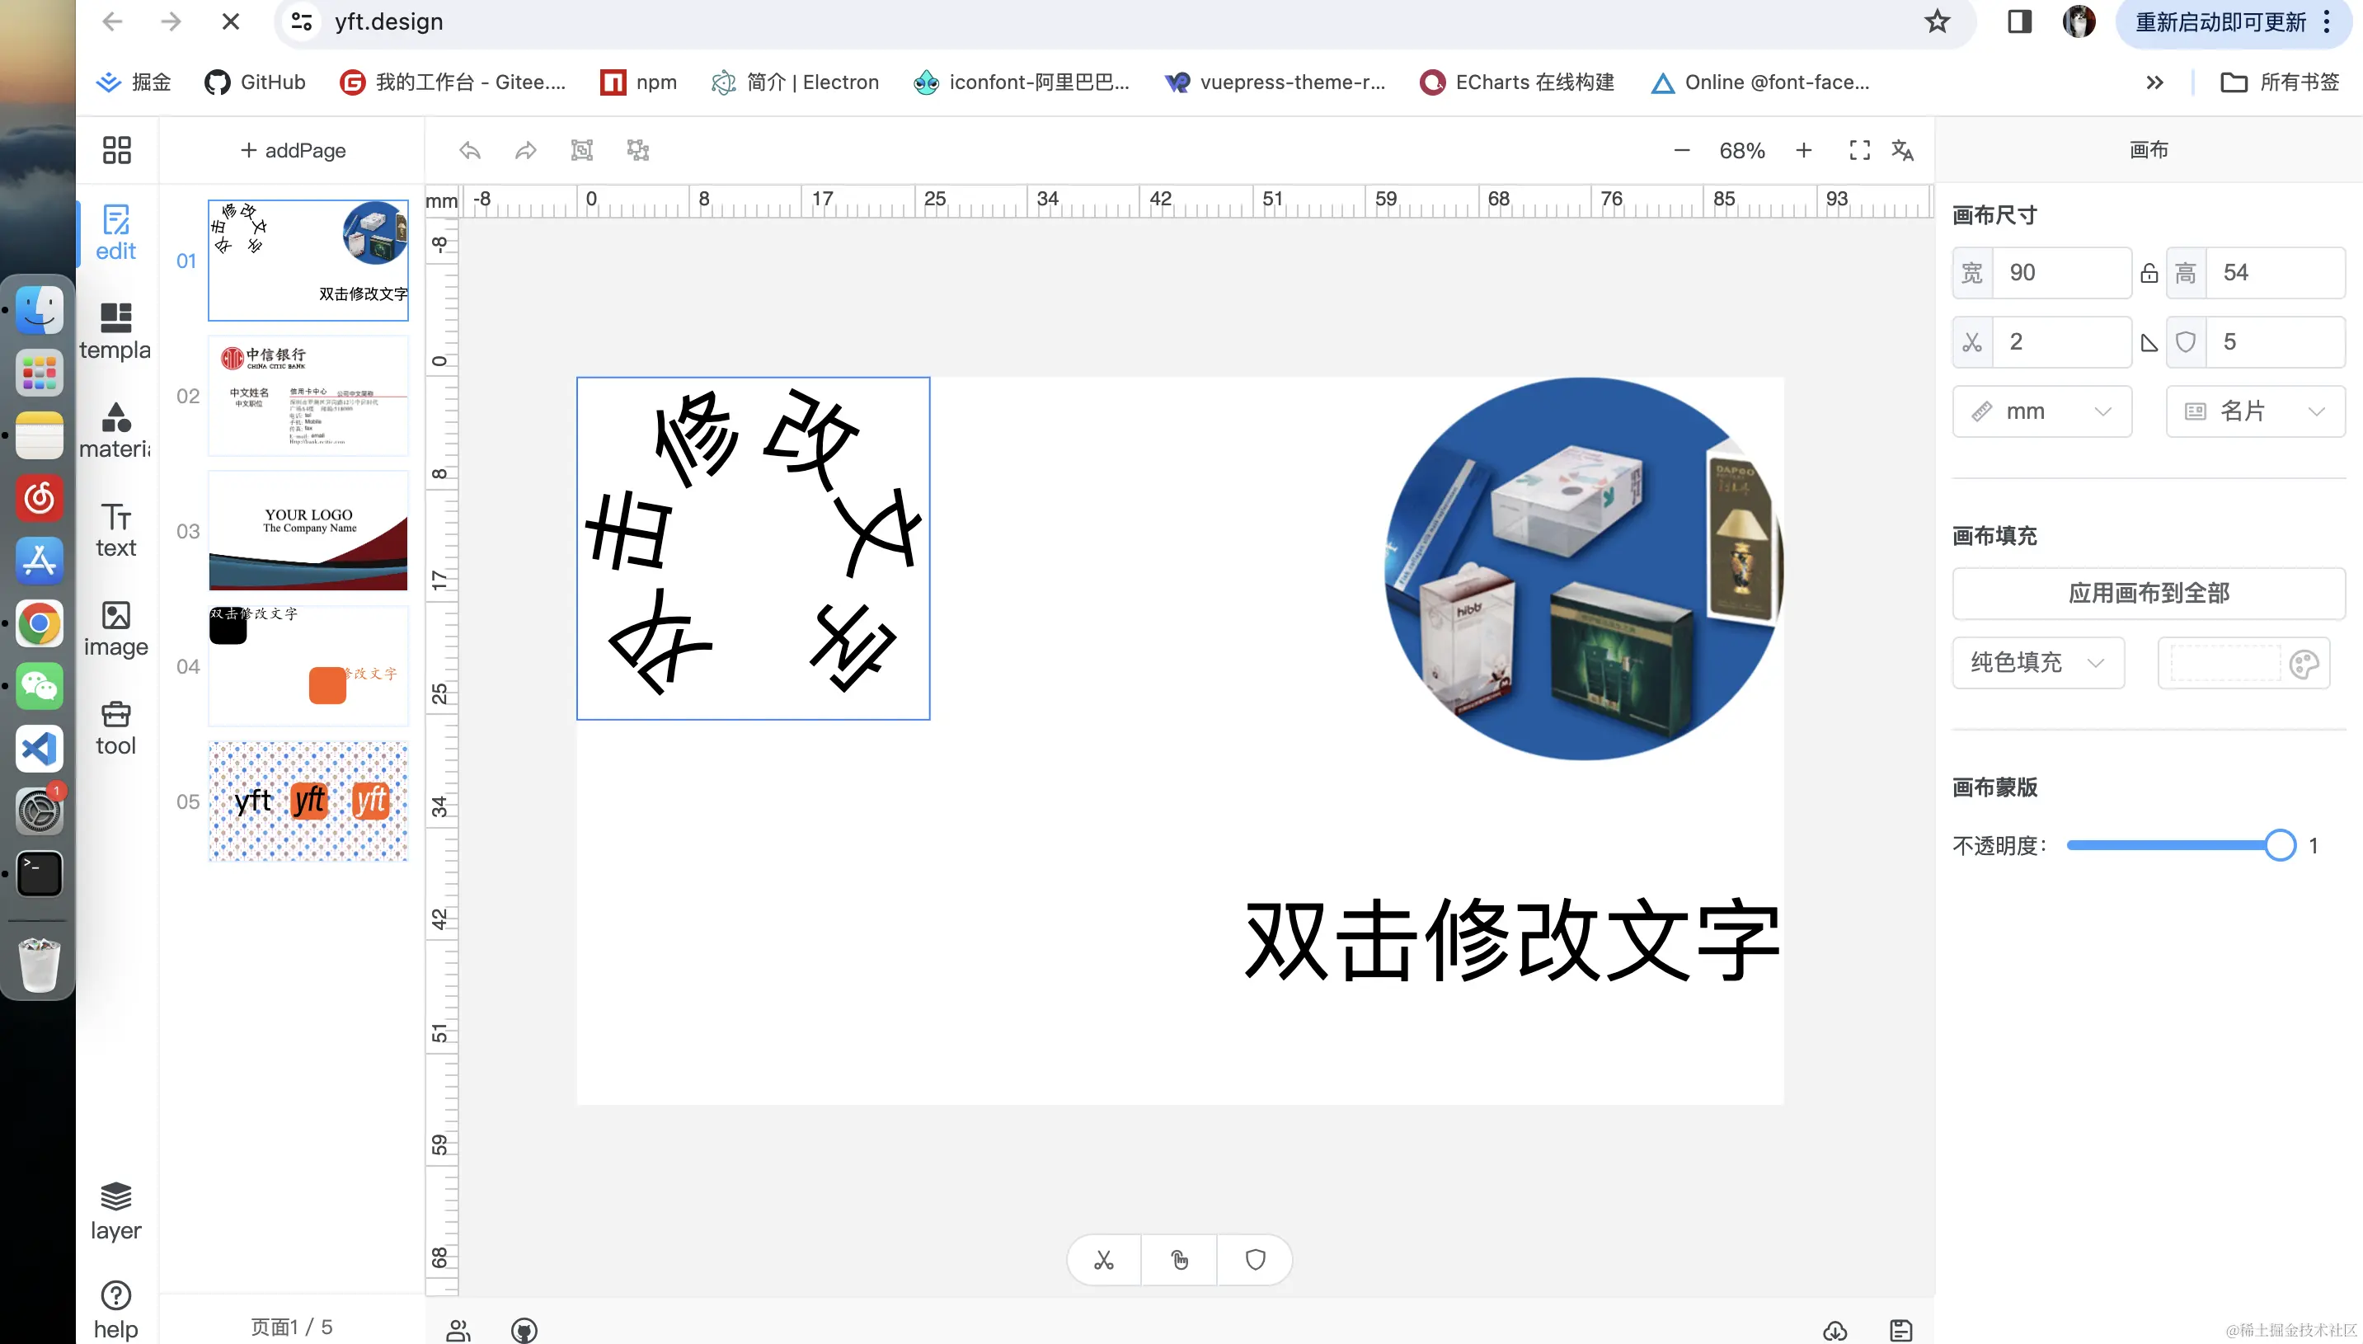Image resolution: width=2363 pixels, height=1344 pixels.
Task: Switch interface language via translate icon
Action: click(x=1902, y=149)
